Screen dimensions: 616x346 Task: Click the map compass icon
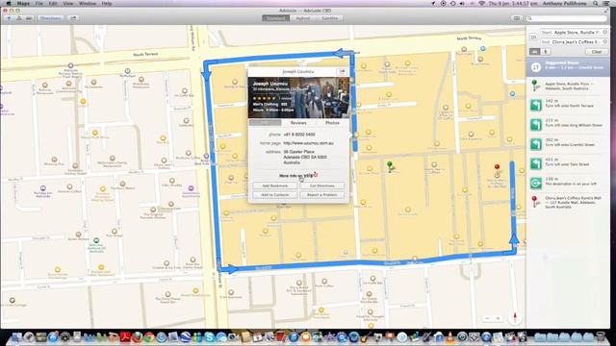coord(515,318)
